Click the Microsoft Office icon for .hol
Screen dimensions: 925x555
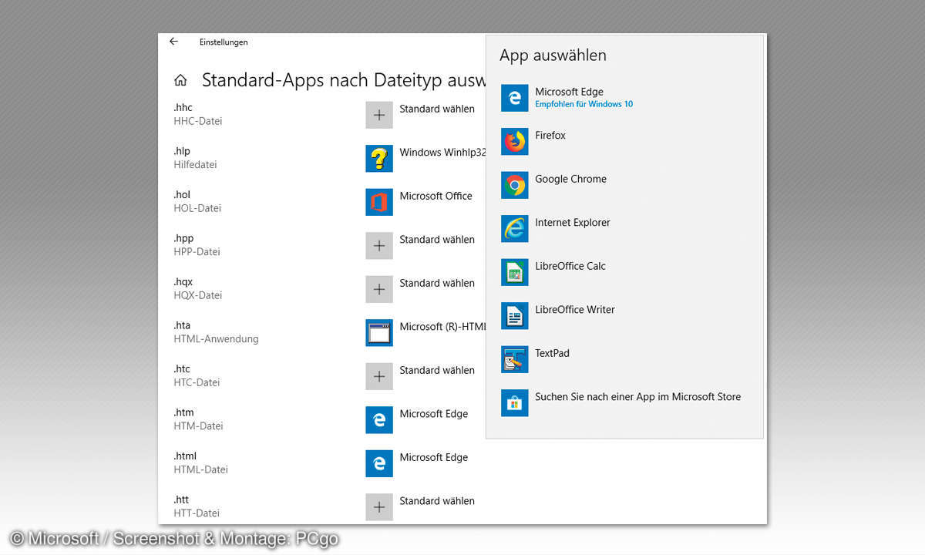point(379,202)
